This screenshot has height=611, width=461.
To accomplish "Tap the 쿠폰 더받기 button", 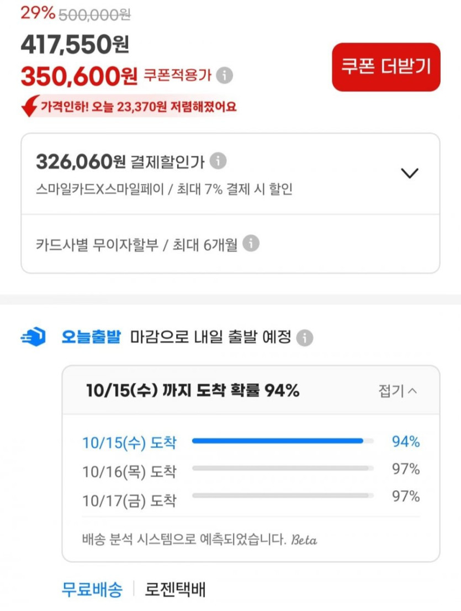I will point(386,67).
